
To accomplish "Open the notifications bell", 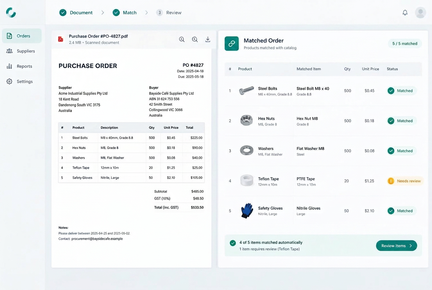I will point(405,13).
